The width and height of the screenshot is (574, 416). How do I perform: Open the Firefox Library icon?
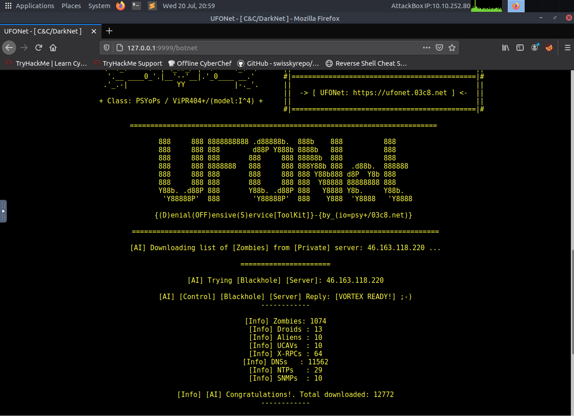(x=505, y=48)
